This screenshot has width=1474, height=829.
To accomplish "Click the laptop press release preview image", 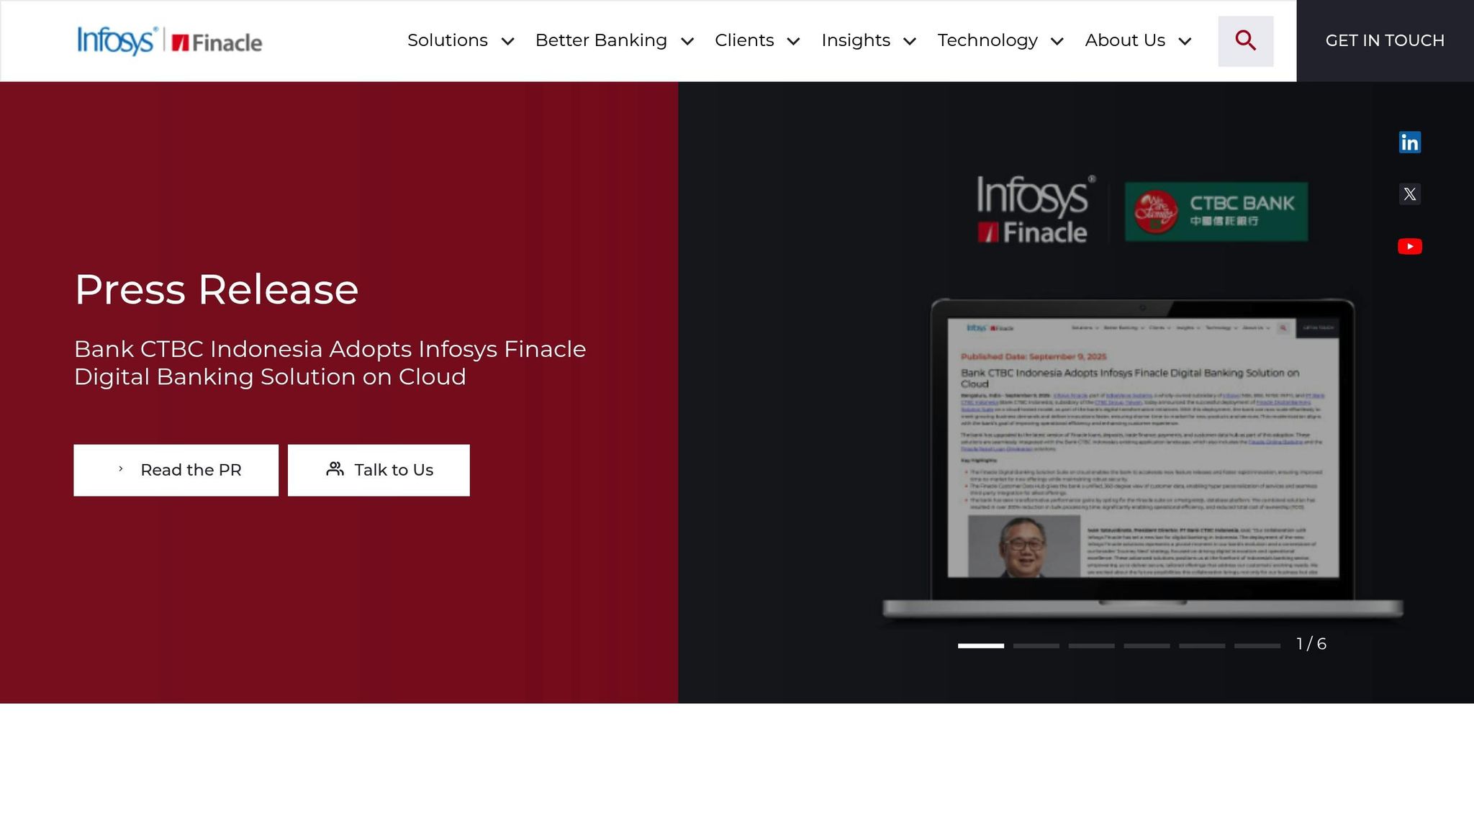I will coord(1143,458).
